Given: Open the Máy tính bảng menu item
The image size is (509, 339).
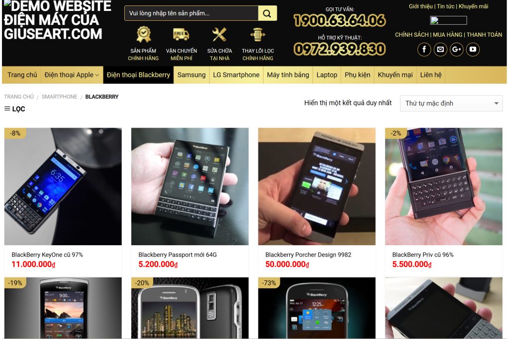Looking at the screenshot, I should point(288,75).
